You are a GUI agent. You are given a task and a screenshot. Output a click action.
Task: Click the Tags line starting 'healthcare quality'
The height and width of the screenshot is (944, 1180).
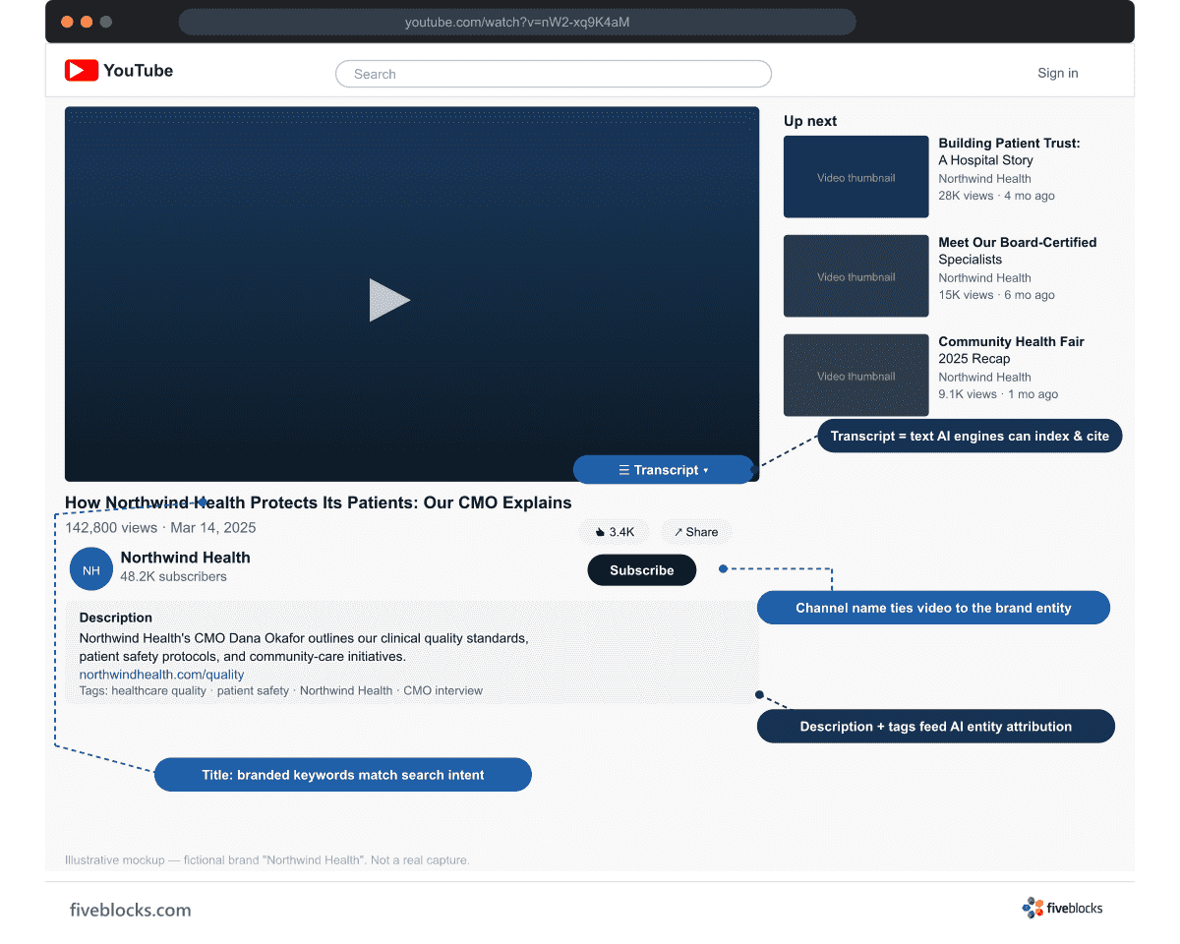pos(281,691)
